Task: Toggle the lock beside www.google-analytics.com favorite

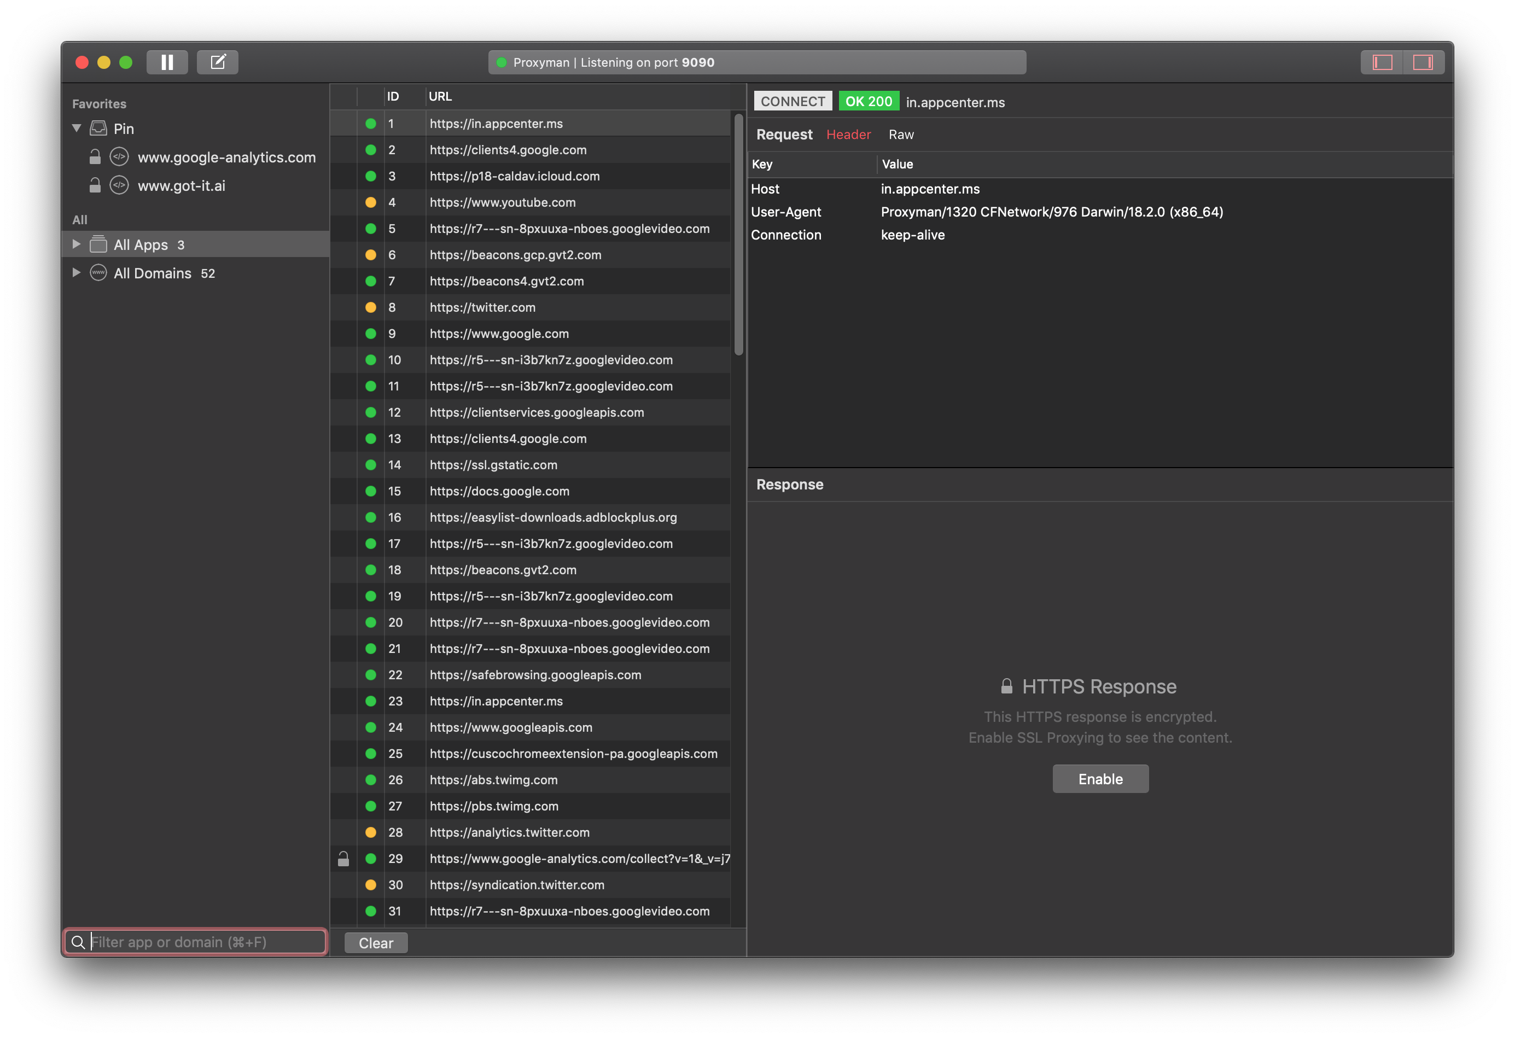Action: 95,157
